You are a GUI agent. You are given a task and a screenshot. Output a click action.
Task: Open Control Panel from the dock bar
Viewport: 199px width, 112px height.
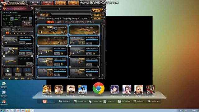(124, 101)
